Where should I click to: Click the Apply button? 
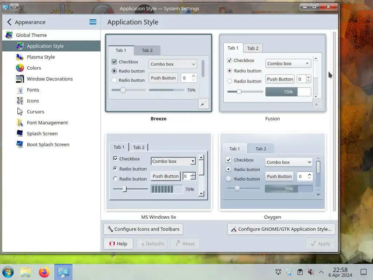321,244
